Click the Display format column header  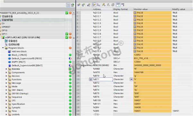(123, 9)
